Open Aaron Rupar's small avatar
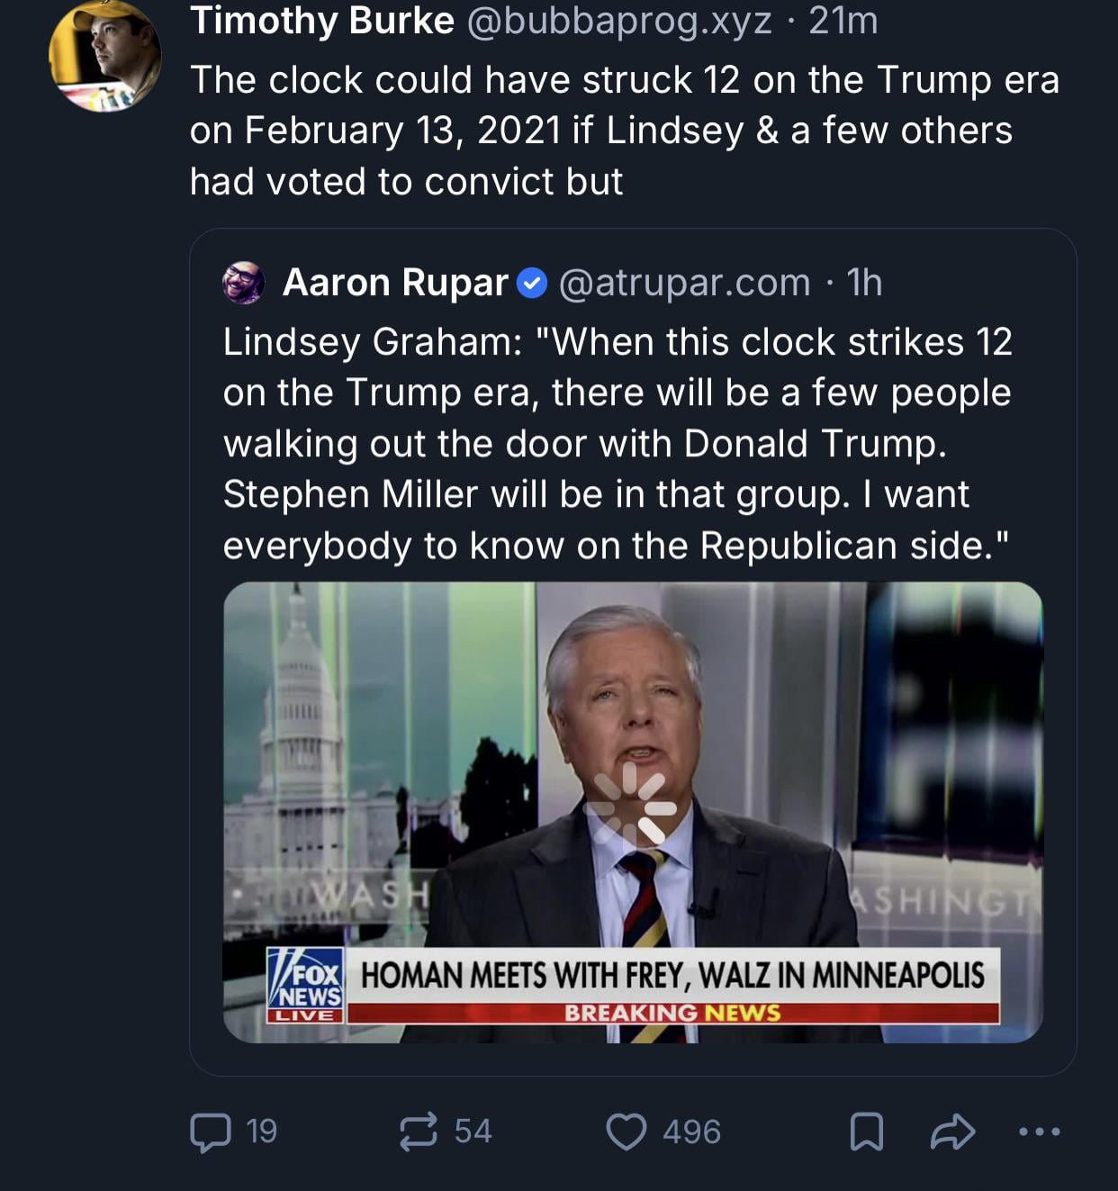1118x1191 pixels. click(243, 283)
